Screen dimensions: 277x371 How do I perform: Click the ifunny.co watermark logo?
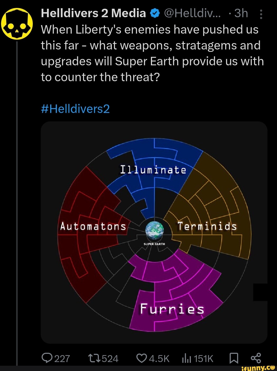click(258, 368)
